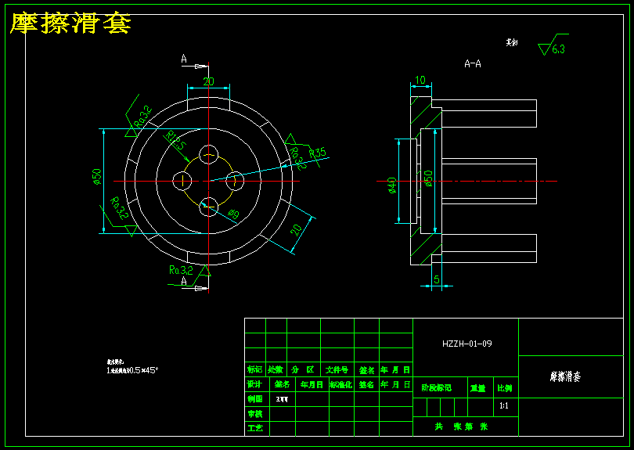Click the A-A section view label
The image size is (634, 450).
473,64
